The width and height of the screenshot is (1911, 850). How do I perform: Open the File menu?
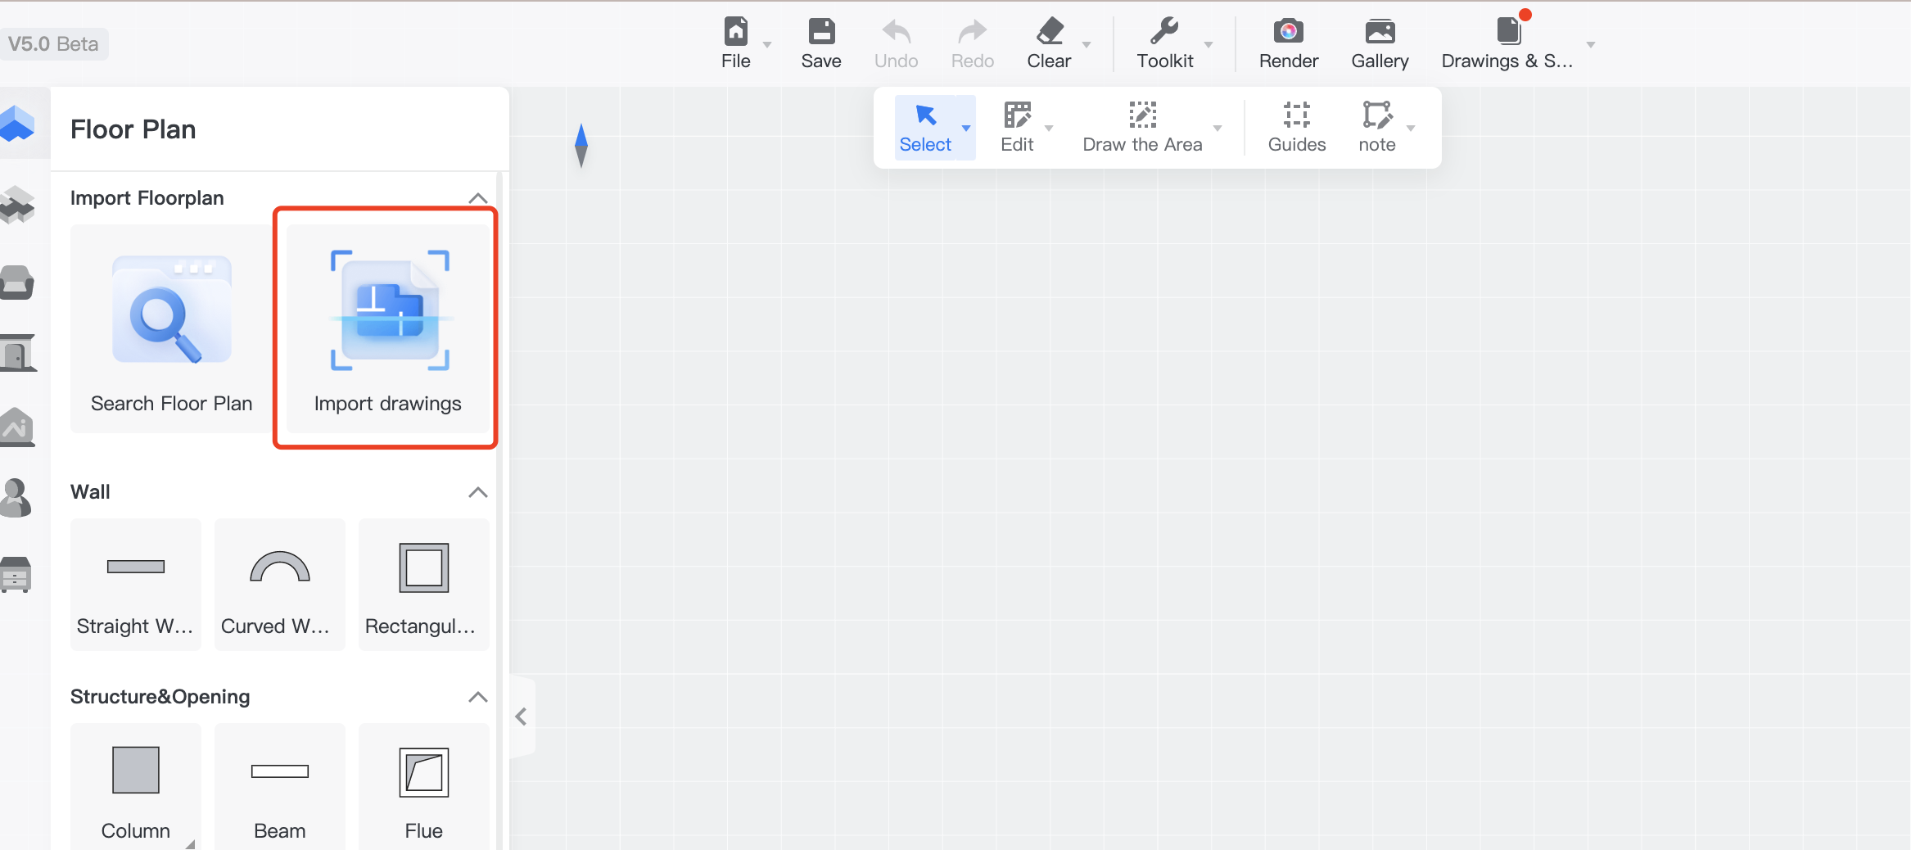point(735,43)
